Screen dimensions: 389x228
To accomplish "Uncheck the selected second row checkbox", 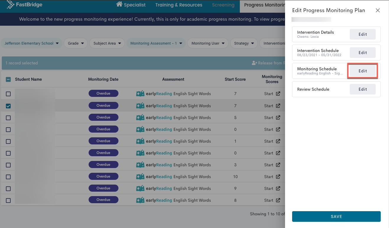I will [8, 106].
